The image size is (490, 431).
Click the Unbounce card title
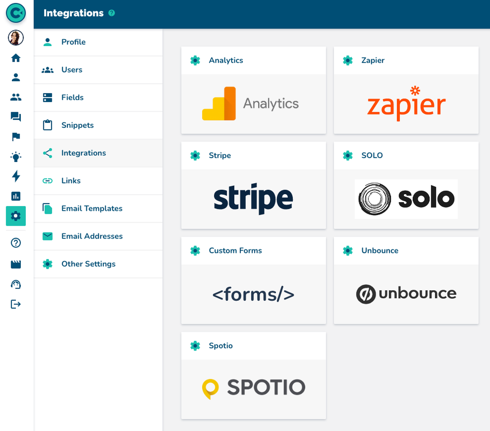point(380,251)
